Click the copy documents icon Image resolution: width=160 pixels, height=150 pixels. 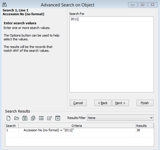[x=33, y=118]
